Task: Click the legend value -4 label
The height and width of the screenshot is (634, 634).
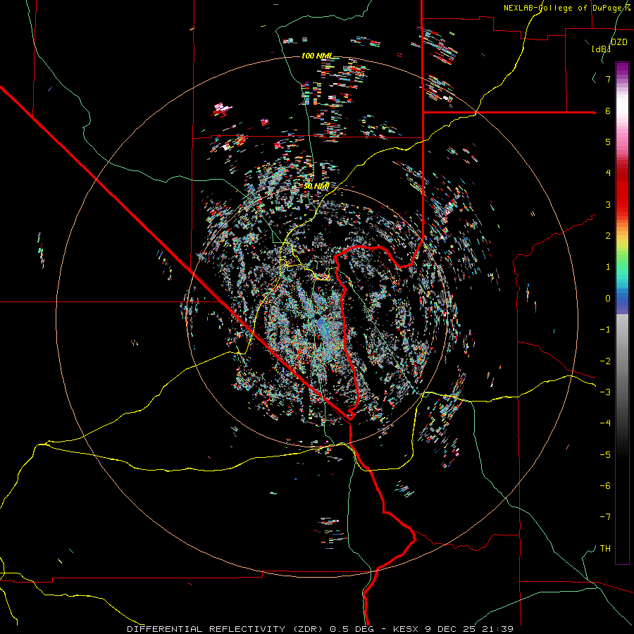Action: click(x=605, y=423)
